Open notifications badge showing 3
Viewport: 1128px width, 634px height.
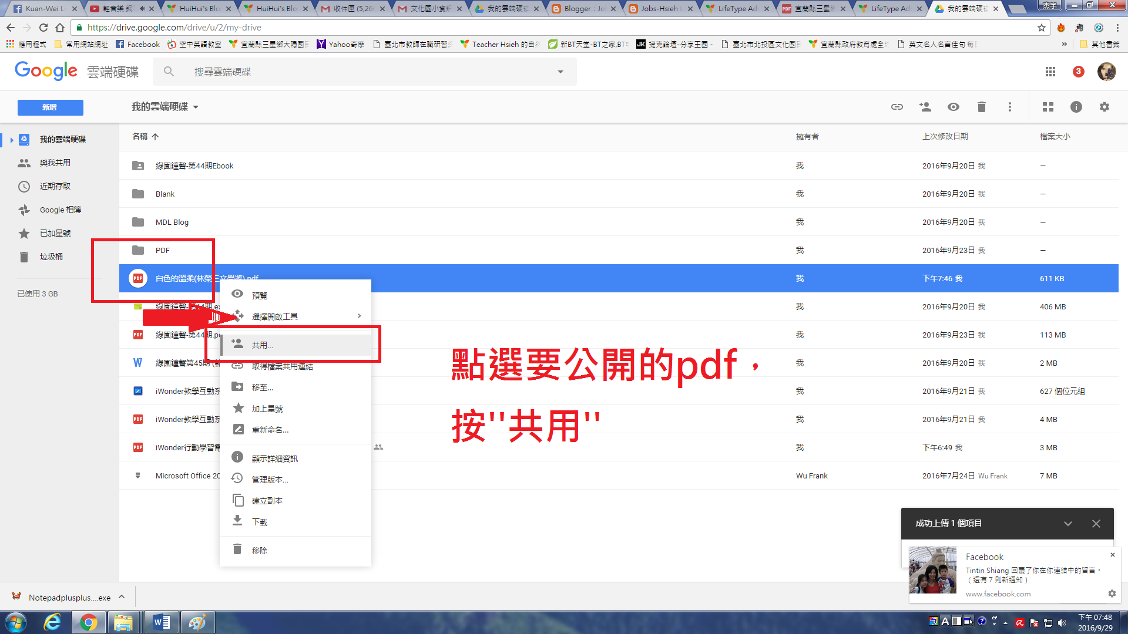click(x=1078, y=72)
